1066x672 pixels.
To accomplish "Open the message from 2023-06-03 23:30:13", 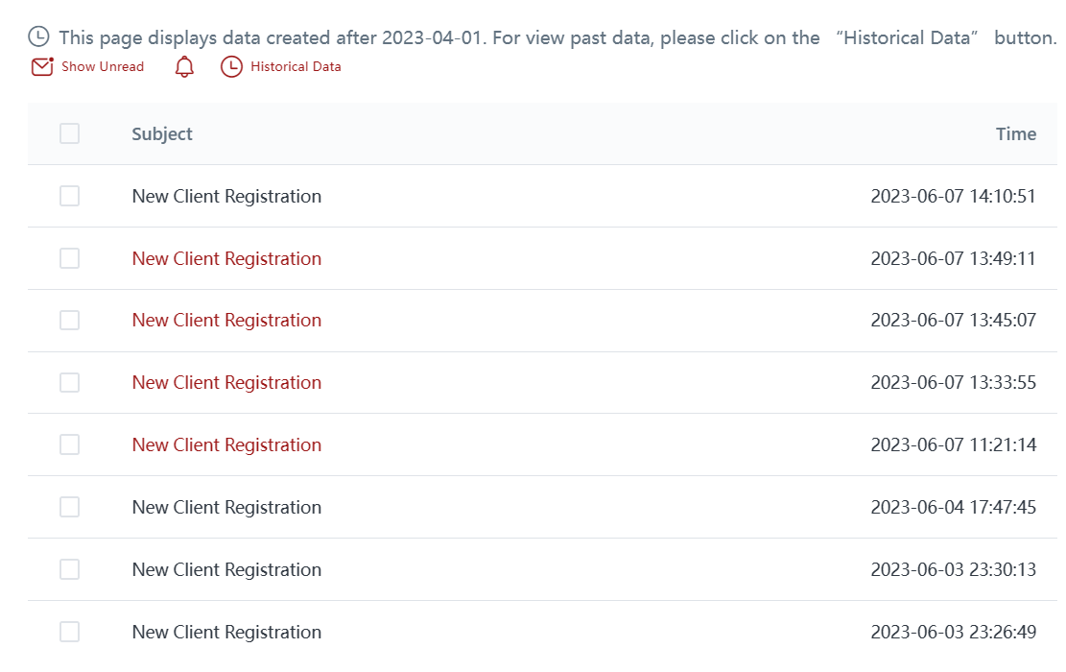I will point(226,569).
